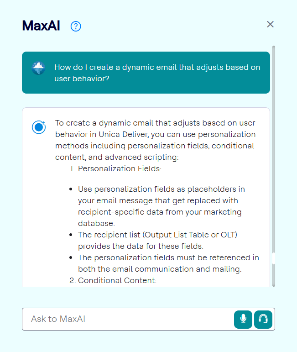Click the MaxAI response bot icon
This screenshot has width=297, height=352.
pyautogui.click(x=39, y=127)
